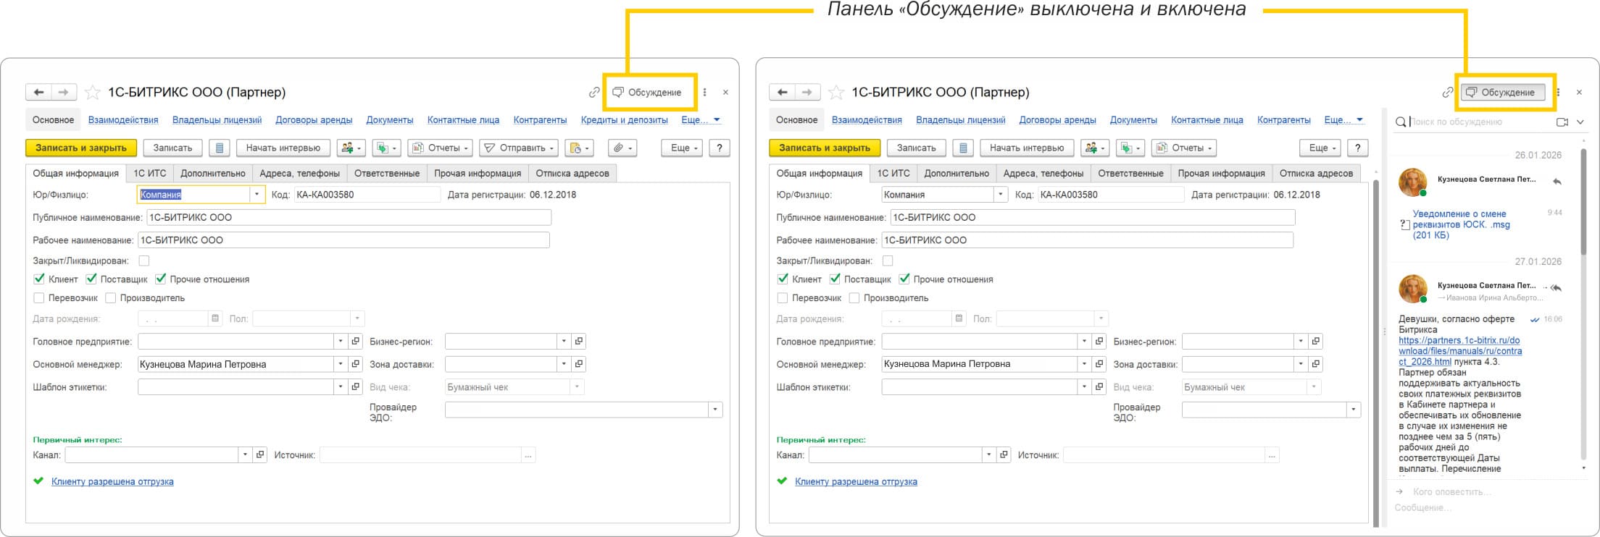
Task: Copy link icon in left window header
Action: pos(594,93)
